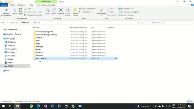Select the Archivos de programa folder
The height and width of the screenshot is (109, 194).
tap(45, 31)
